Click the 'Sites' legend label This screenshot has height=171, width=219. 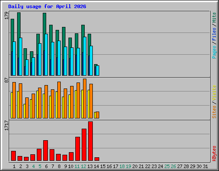[x=214, y=112]
